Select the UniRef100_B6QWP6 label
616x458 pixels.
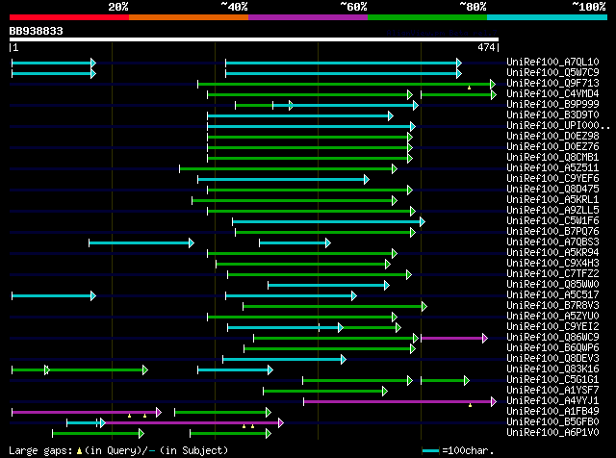coord(552,348)
